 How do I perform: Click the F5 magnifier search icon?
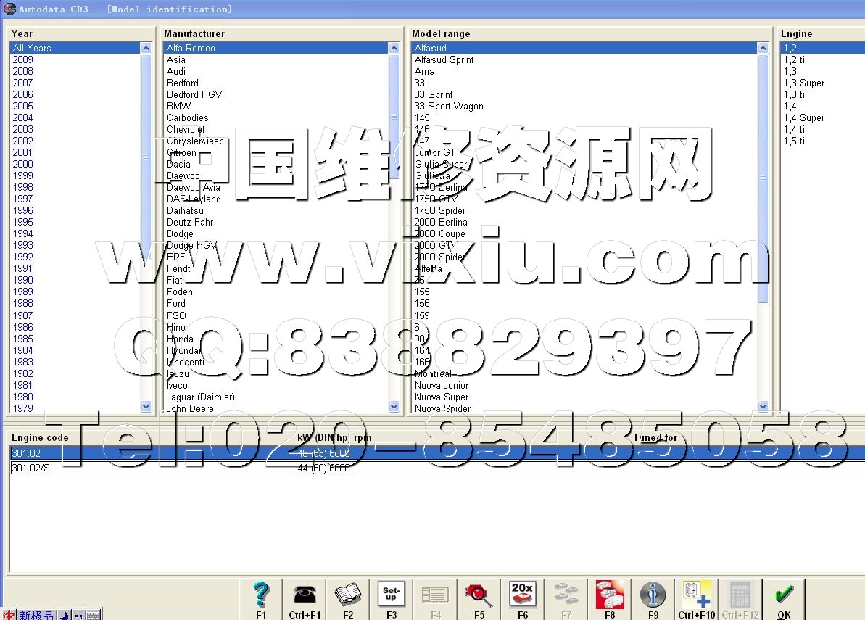(479, 596)
